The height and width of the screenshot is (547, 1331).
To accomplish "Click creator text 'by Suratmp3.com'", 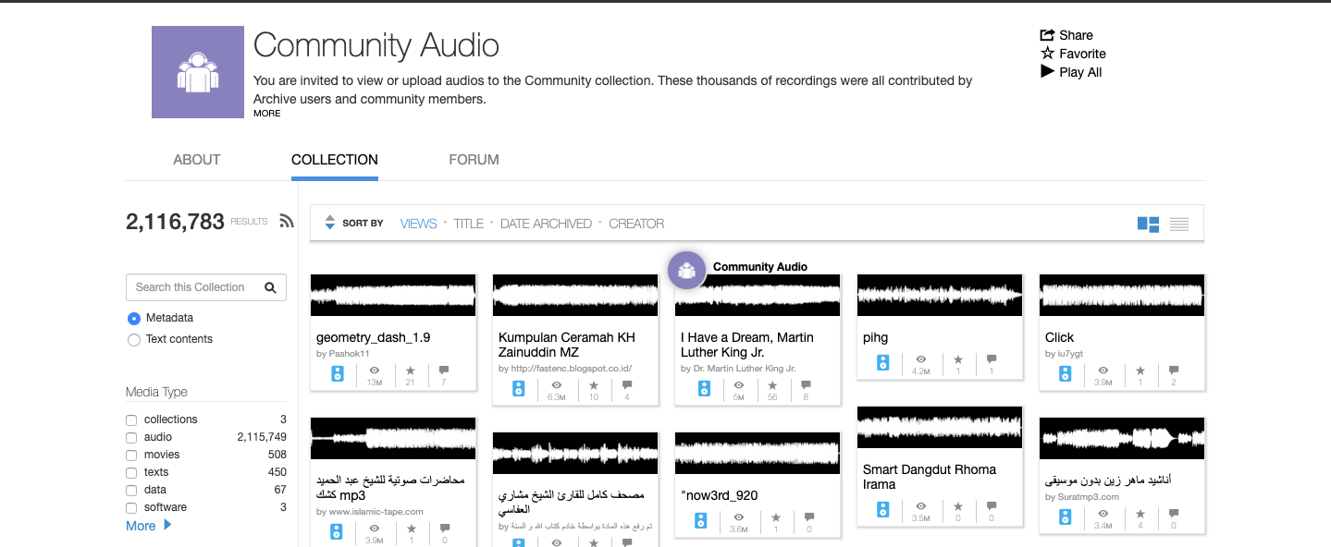I will coord(1082,497).
